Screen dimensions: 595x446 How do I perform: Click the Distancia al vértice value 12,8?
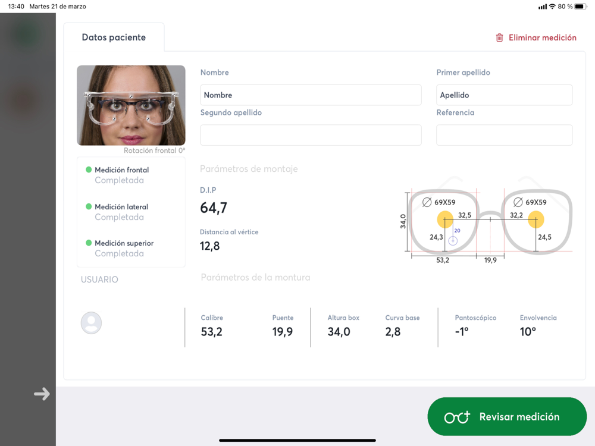click(x=210, y=246)
